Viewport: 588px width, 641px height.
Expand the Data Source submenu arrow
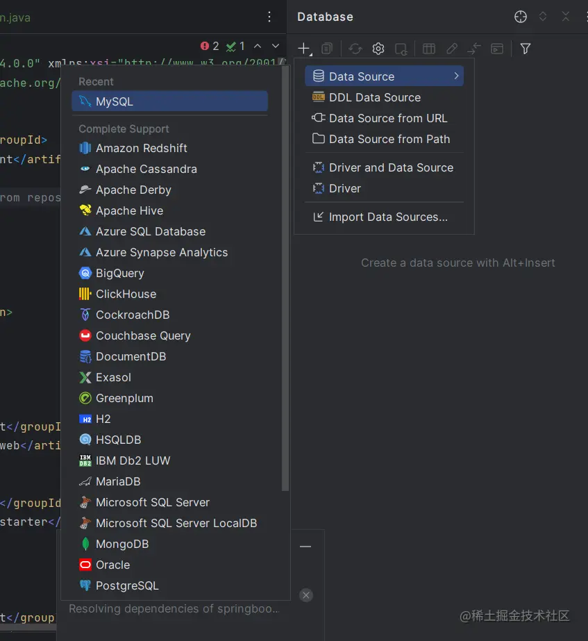coord(456,76)
